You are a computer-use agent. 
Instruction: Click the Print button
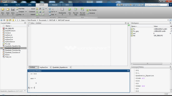coord(19,14)
